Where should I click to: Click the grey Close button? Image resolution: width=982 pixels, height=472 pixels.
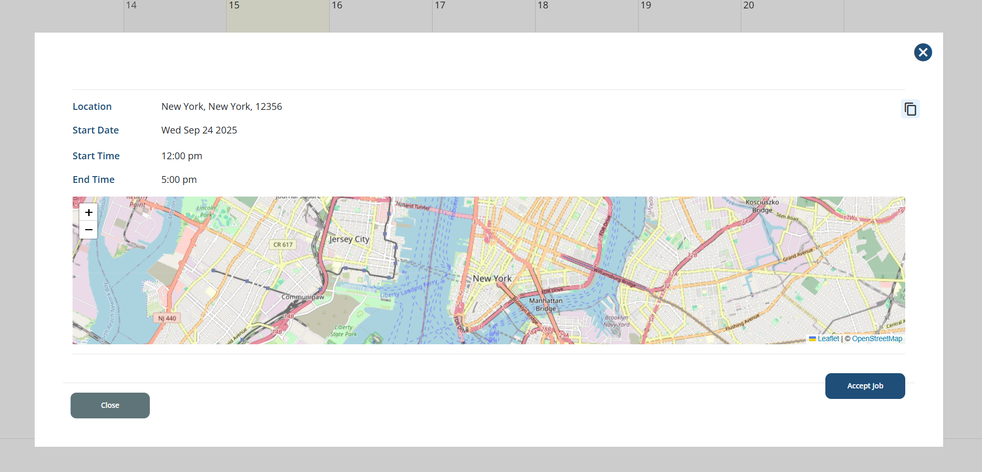tap(110, 405)
